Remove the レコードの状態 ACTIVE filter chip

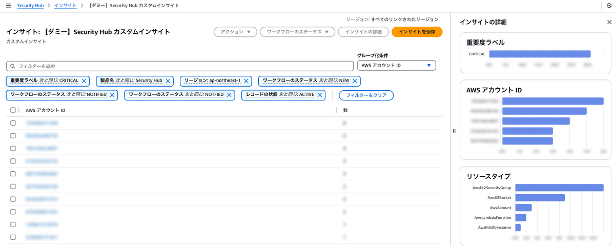(x=320, y=95)
